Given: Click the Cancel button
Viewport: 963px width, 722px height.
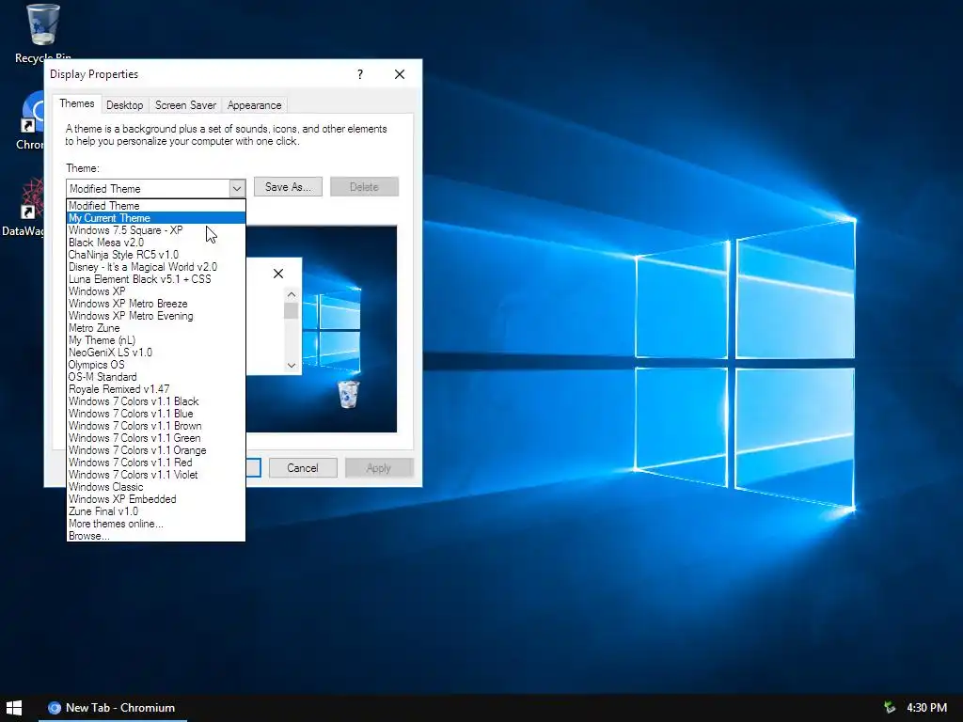Looking at the screenshot, I should (303, 468).
